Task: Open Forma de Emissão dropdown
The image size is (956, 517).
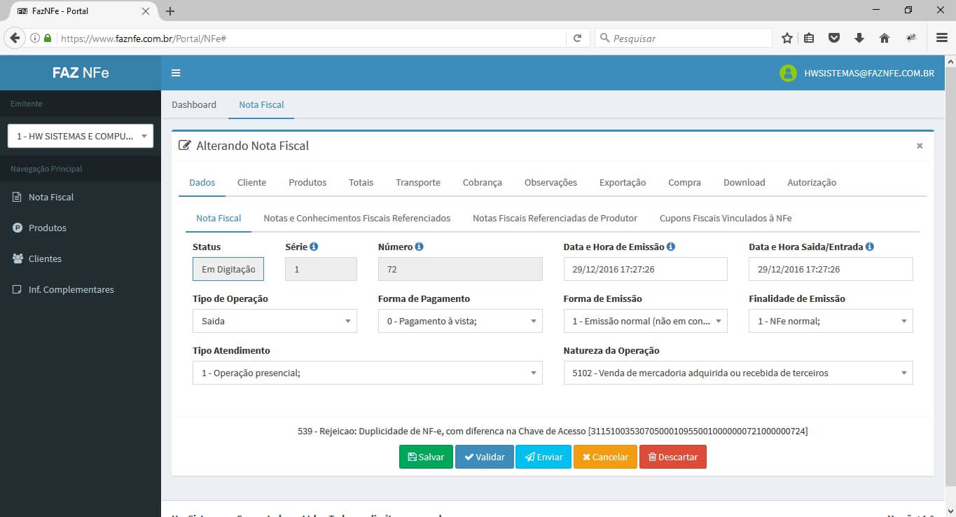Action: (645, 321)
